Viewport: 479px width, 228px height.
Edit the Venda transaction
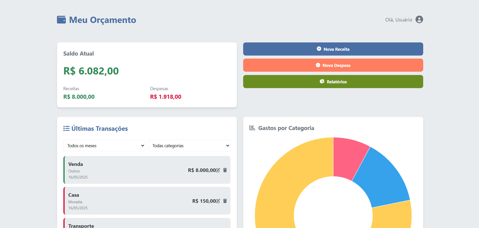coord(218,170)
